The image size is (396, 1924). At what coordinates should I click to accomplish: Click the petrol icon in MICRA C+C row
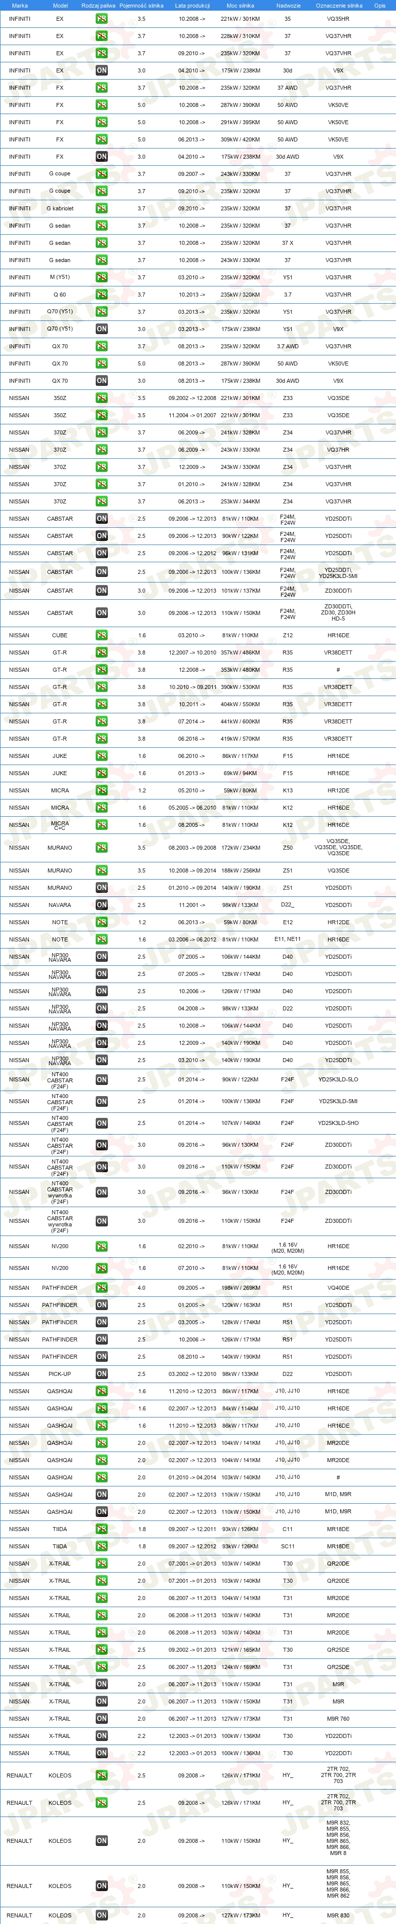coord(101,825)
